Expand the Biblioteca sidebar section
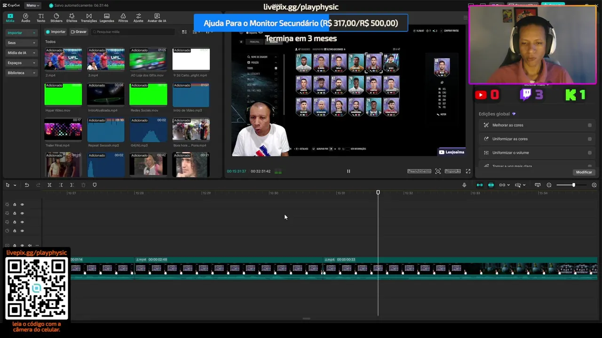Screen dimensions: 602x338 (21, 73)
